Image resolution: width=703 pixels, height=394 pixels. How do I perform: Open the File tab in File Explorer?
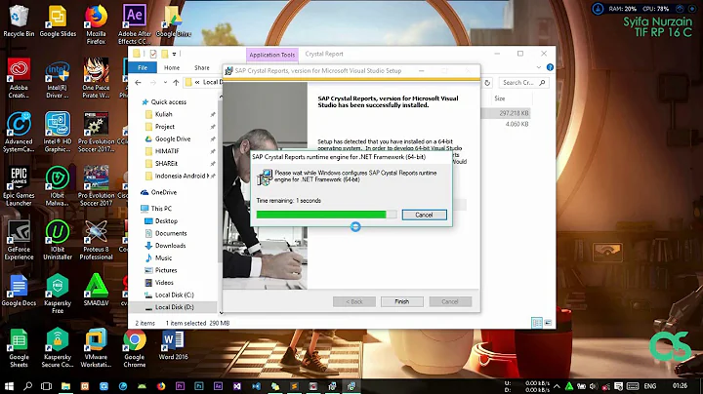pyautogui.click(x=143, y=67)
